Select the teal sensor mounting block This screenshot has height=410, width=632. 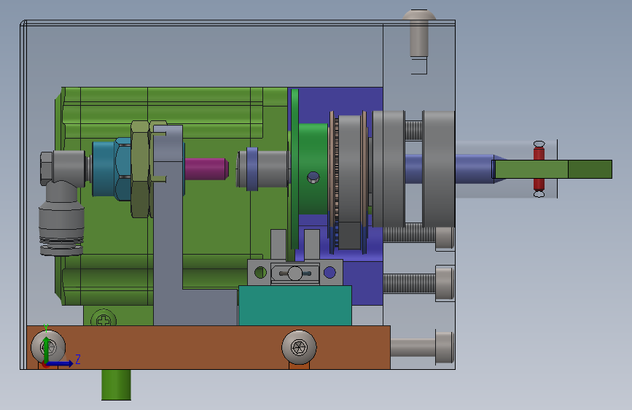pos(295,306)
